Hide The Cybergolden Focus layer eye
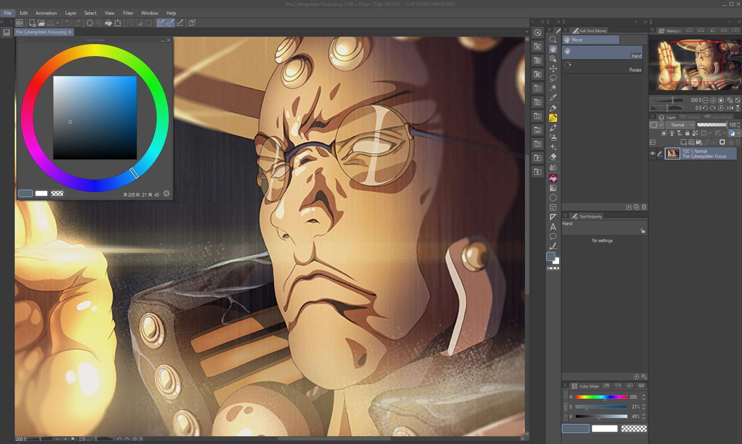742x444 pixels. pyautogui.click(x=653, y=154)
